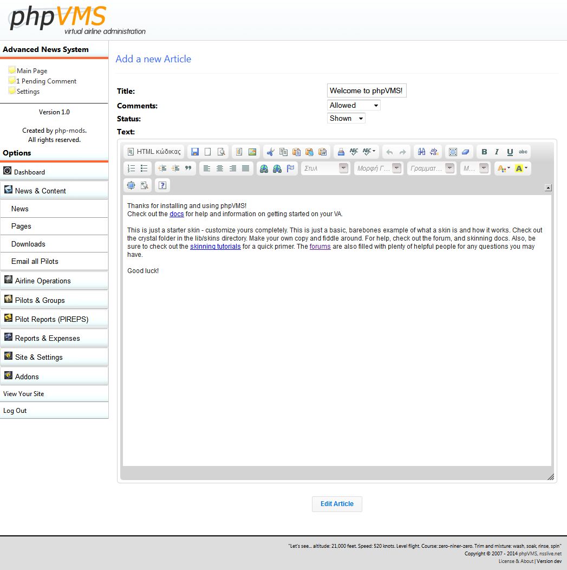567x570 pixels.
Task: Open the 1 Pending Comment link
Action: pyautogui.click(x=47, y=81)
